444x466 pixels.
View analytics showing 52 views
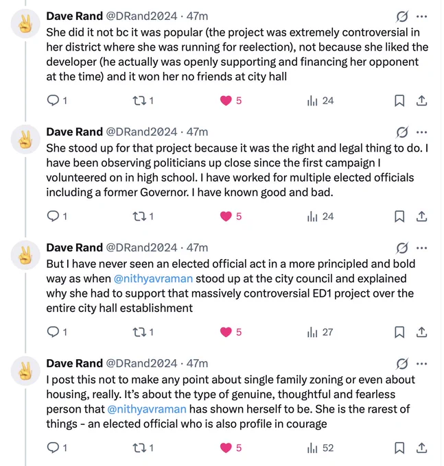pyautogui.click(x=320, y=448)
